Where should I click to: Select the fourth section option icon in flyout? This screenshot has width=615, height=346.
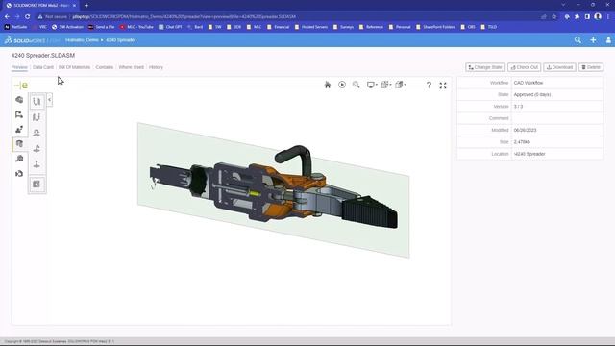tap(37, 148)
